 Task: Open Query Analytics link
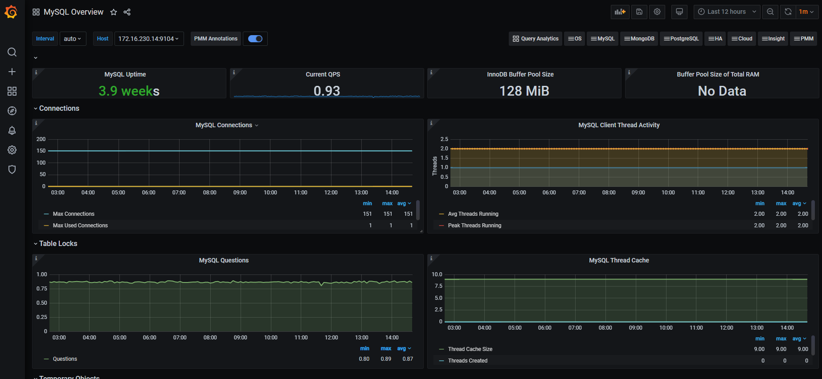point(536,39)
